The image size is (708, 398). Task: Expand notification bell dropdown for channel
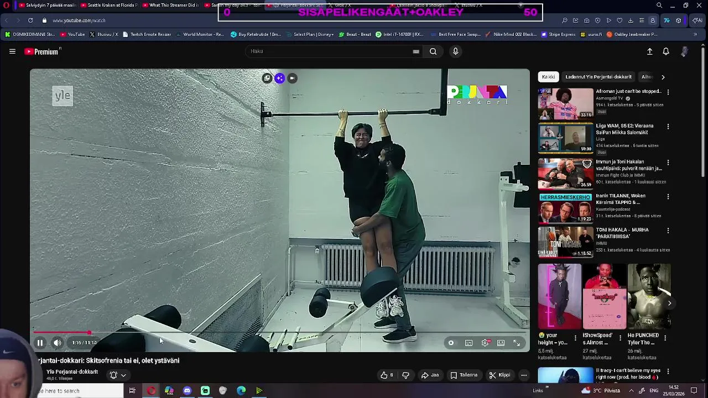pos(118,375)
